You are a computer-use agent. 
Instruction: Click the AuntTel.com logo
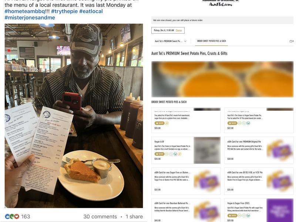pos(221,3)
